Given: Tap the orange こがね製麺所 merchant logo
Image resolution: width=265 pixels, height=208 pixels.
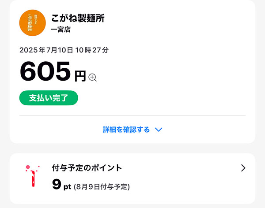Looking at the screenshot, I should 32,23.
